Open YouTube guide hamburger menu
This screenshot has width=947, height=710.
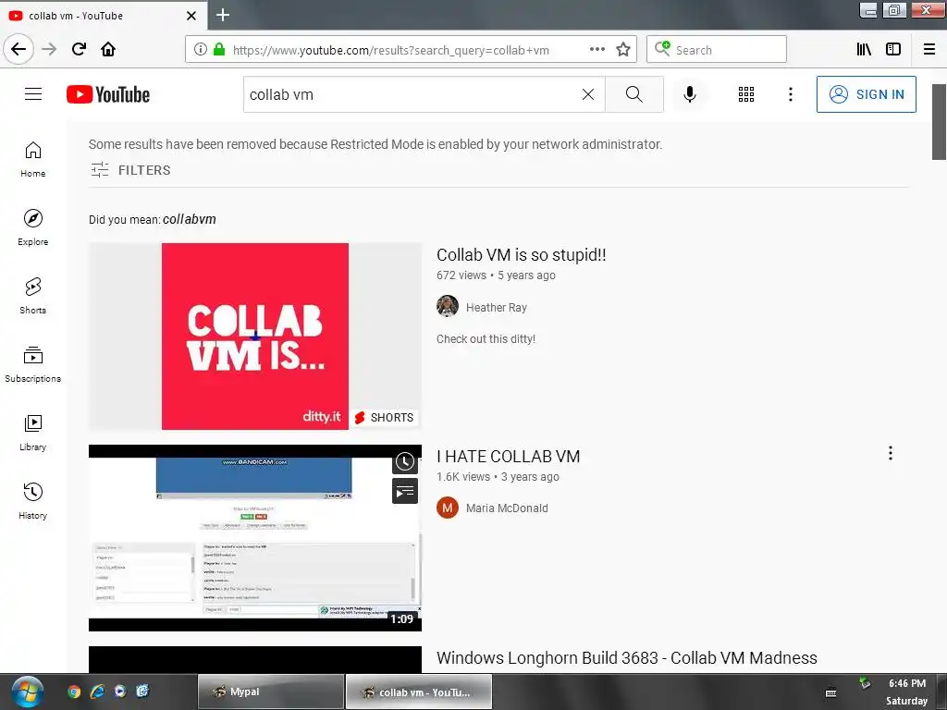(33, 94)
